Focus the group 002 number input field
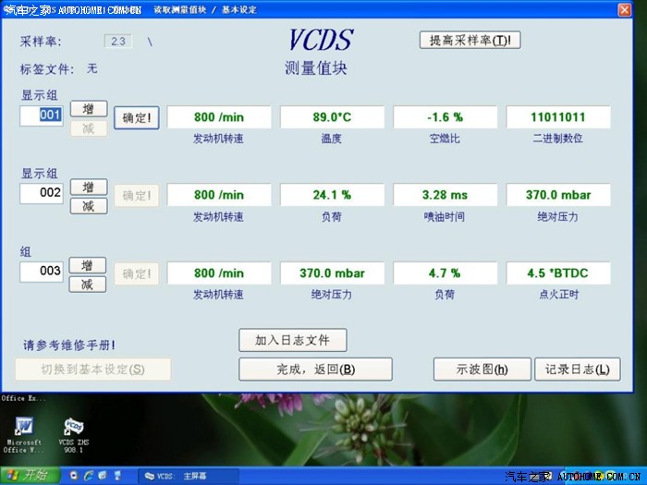This screenshot has height=485, width=647. tap(43, 194)
